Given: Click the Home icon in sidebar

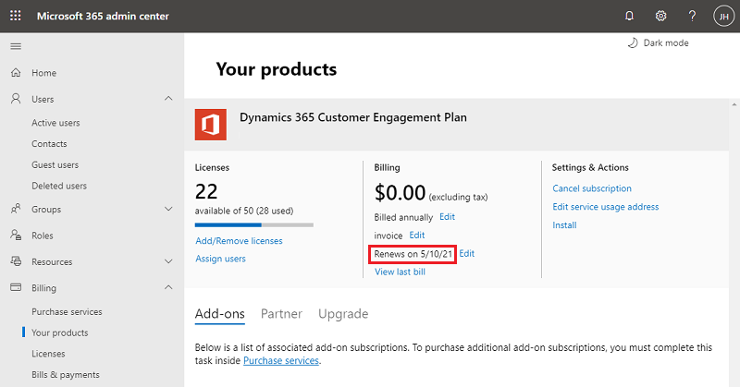Looking at the screenshot, I should click(16, 73).
